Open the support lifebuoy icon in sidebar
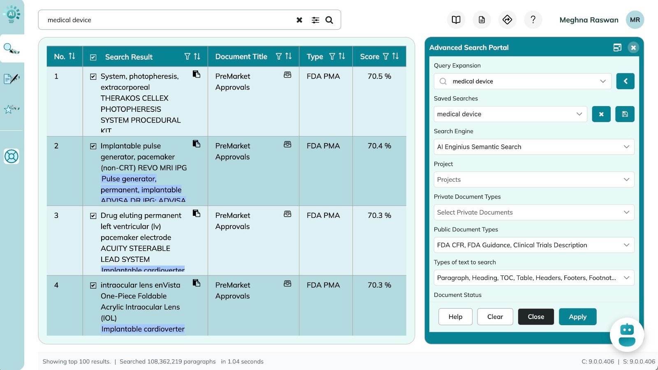This screenshot has height=370, width=658. click(12, 156)
